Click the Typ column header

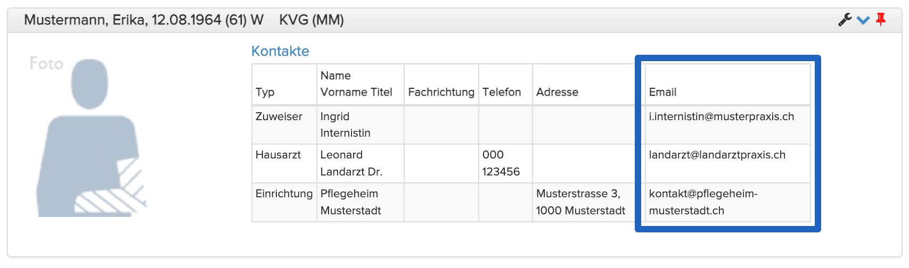(265, 92)
